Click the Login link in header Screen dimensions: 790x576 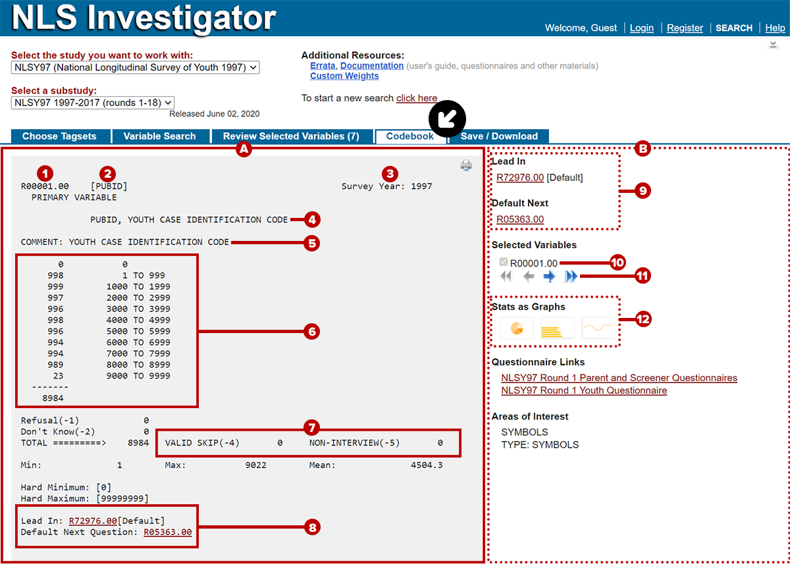click(641, 28)
